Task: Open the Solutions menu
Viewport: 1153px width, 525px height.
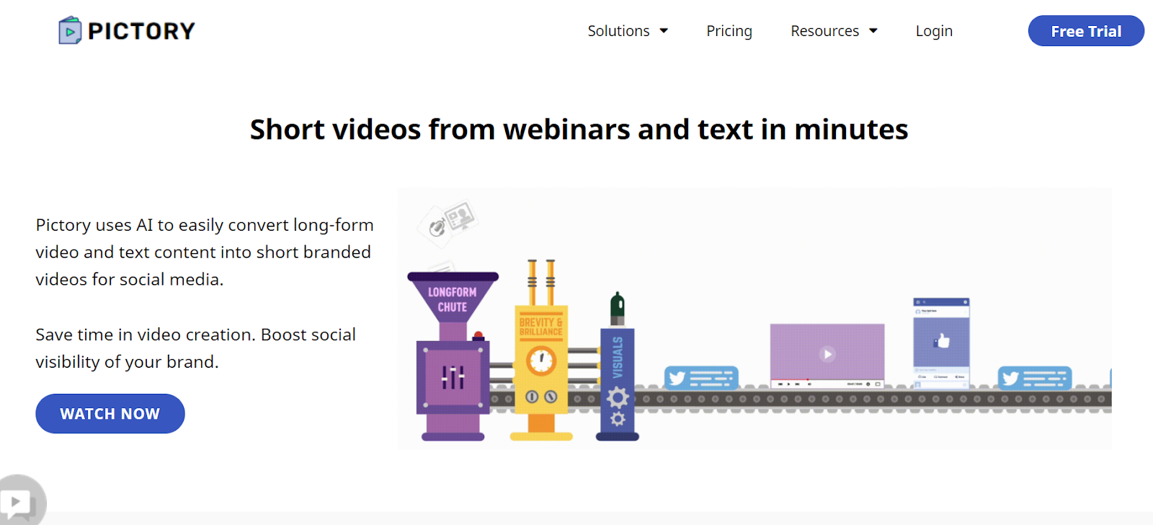Action: (618, 31)
